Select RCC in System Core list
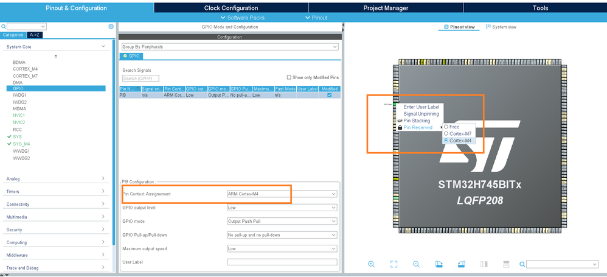This screenshot has height=277, width=607. tap(17, 130)
